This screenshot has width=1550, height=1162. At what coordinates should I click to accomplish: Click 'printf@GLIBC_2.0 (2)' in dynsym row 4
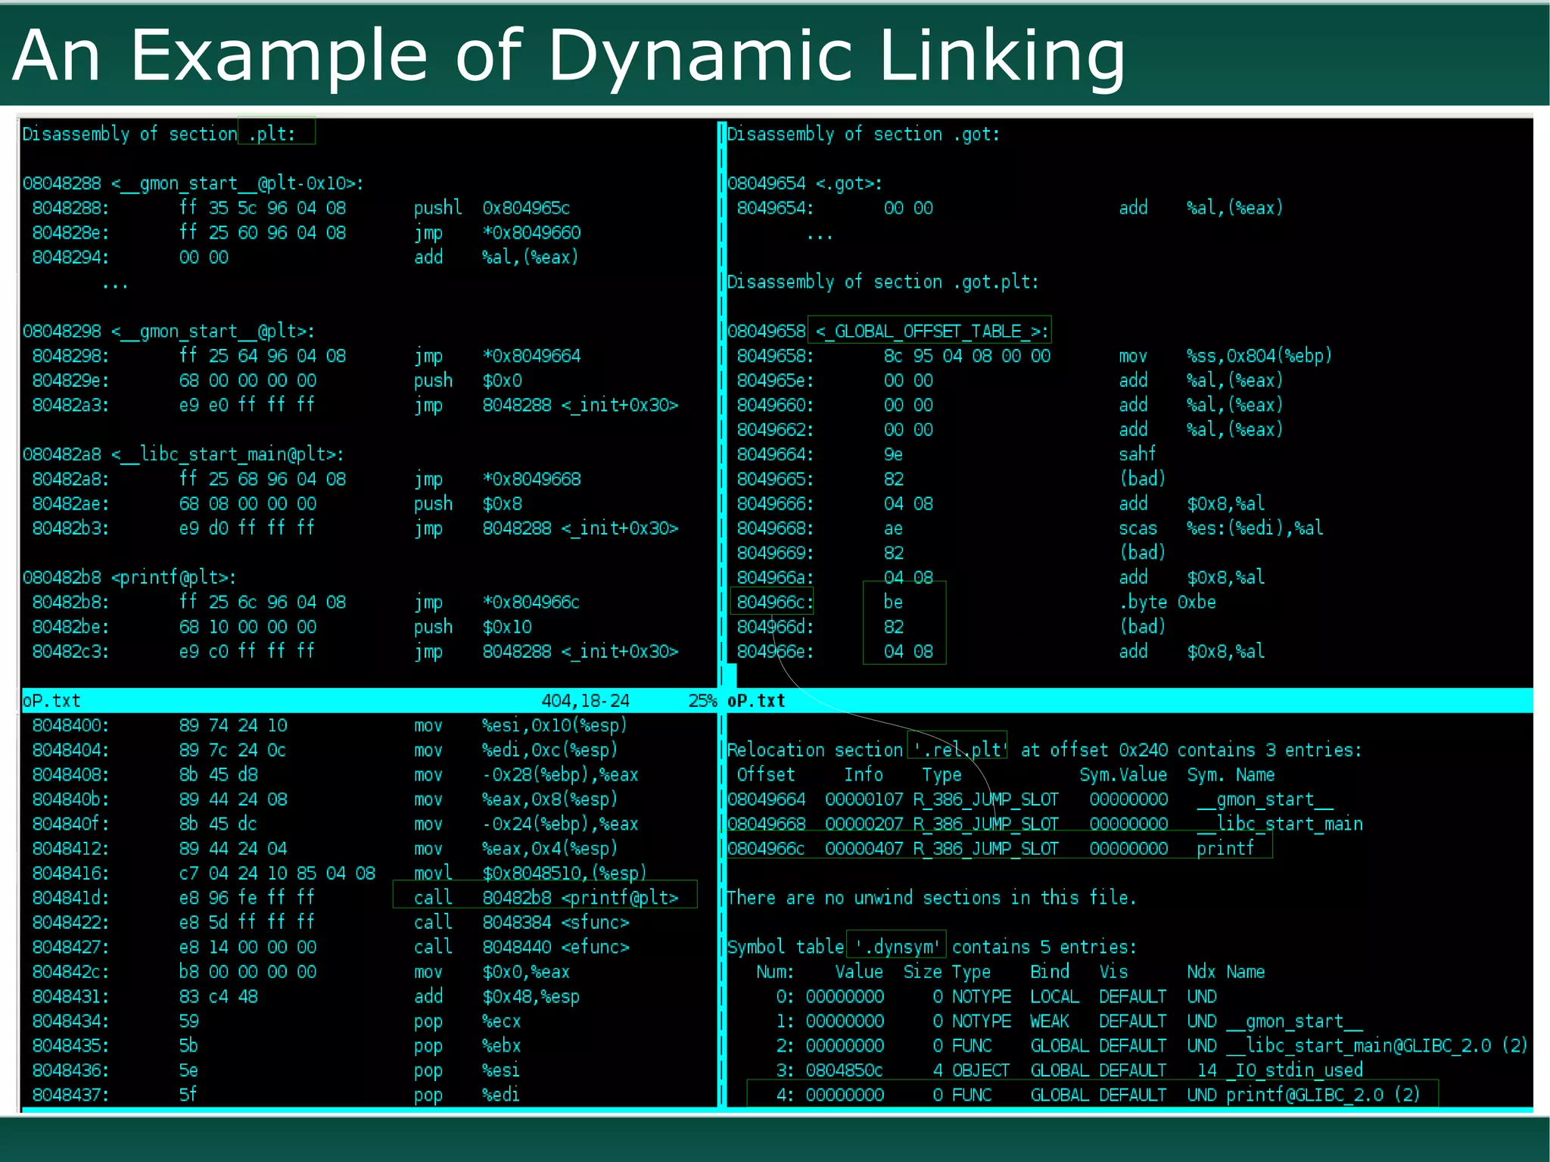coord(1323,1095)
